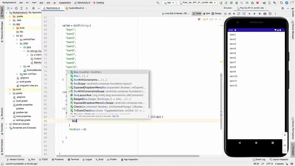Click the emulator toolbar Home circle icon

click(x=254, y=14)
